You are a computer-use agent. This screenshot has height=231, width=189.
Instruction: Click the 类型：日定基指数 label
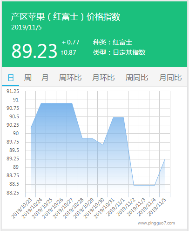[x=119, y=52]
